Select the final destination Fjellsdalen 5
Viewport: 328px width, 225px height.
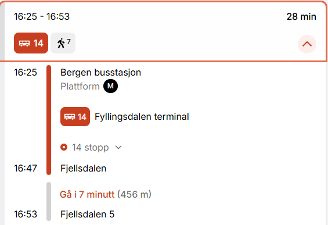point(88,214)
